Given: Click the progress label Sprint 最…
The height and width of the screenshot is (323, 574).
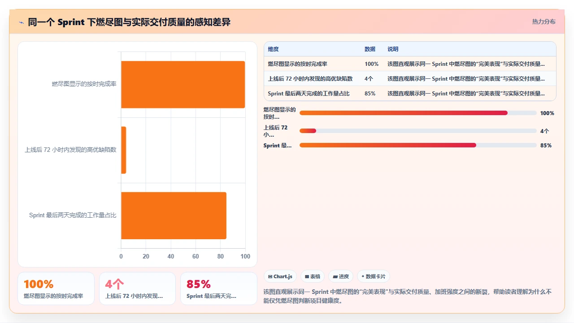Looking at the screenshot, I should tap(278, 145).
